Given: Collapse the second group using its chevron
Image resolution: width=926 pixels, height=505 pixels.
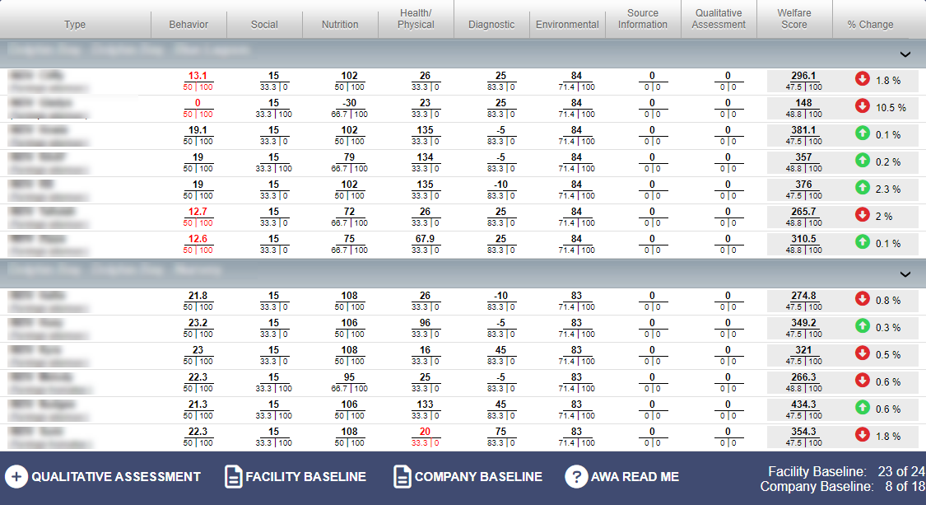Looking at the screenshot, I should coord(905,274).
